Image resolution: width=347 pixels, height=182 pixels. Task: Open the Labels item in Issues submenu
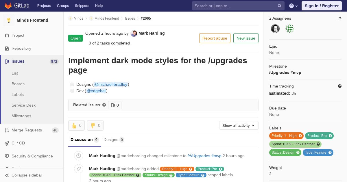[x=18, y=94]
